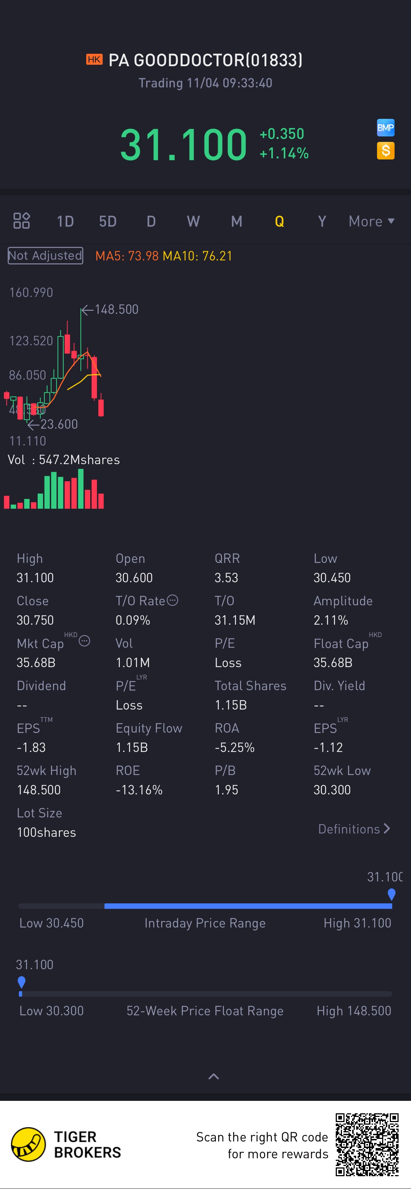Tap the EPS TTM value -1.83
This screenshot has width=411, height=1189.
[x=31, y=748]
